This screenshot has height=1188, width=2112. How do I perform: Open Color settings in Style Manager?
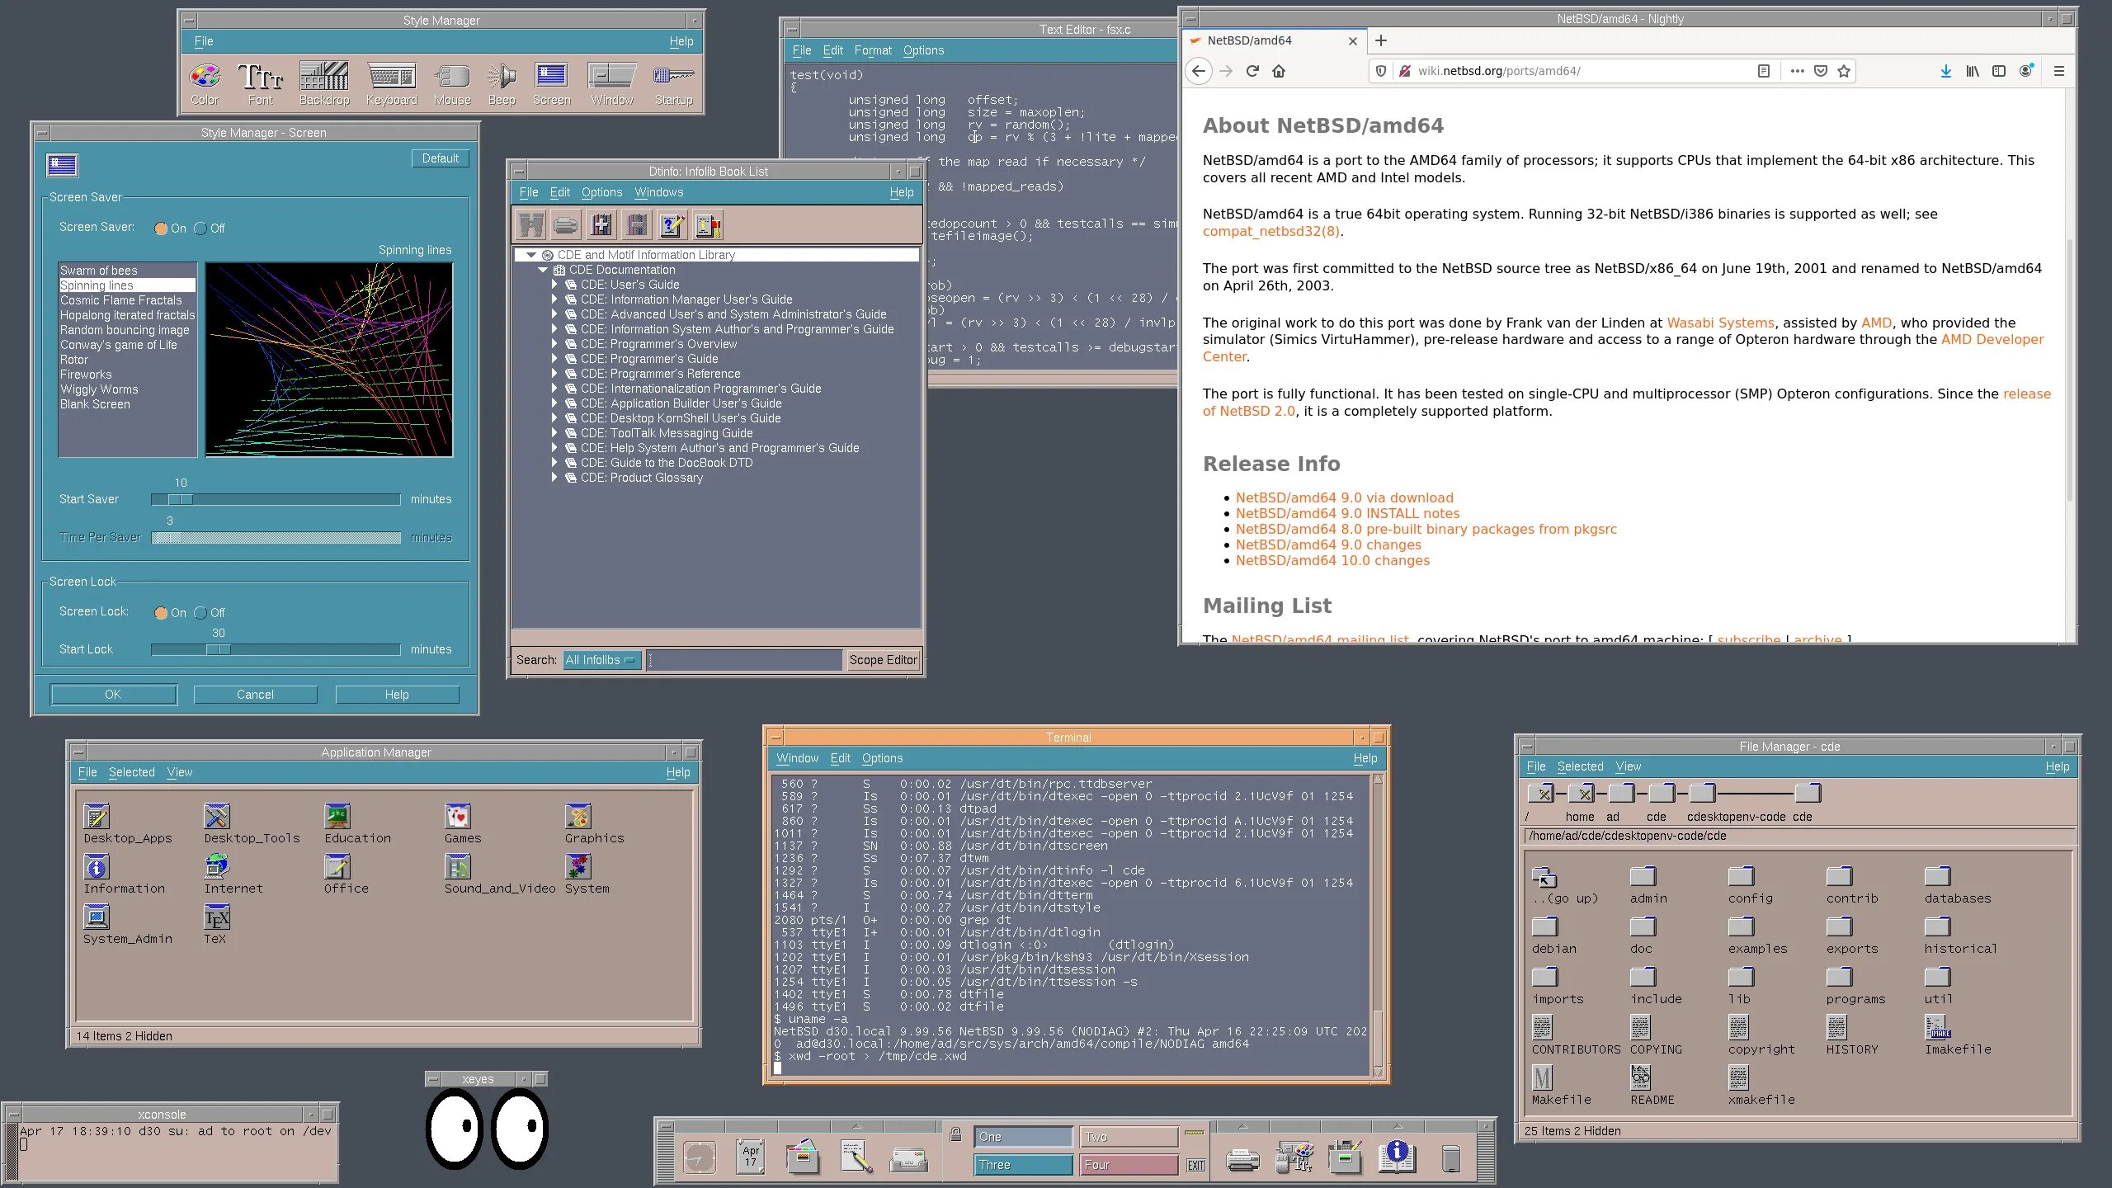pyautogui.click(x=205, y=83)
